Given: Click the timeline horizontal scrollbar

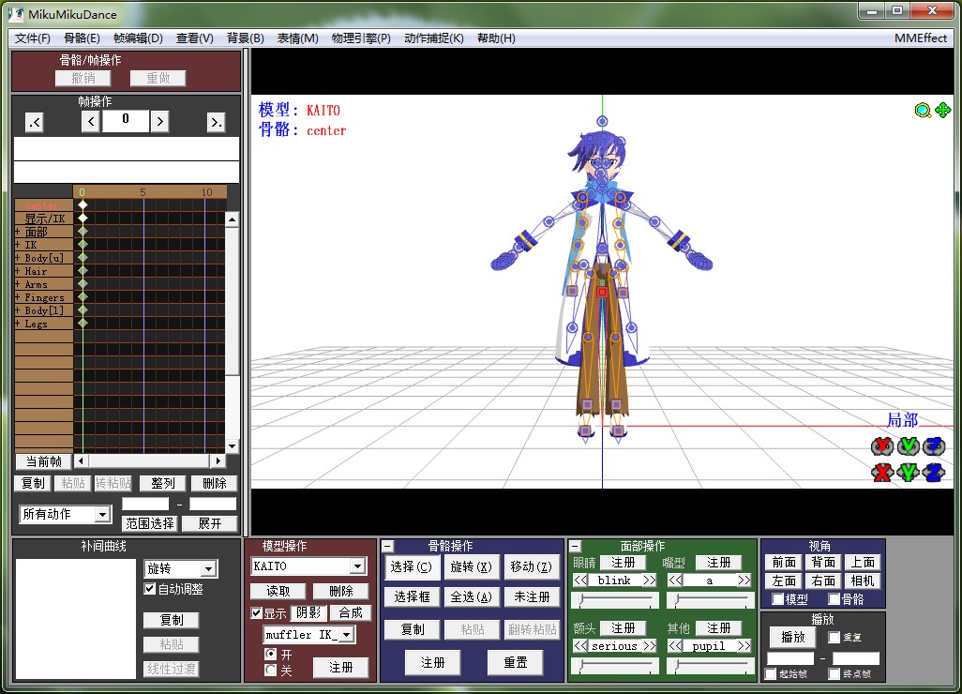Looking at the screenshot, I should pyautogui.click(x=149, y=460).
